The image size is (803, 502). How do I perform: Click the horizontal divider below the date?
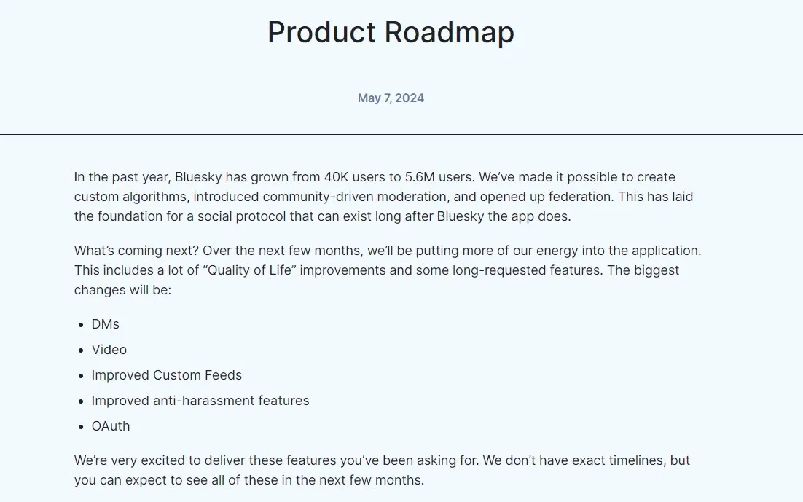pyautogui.click(x=401, y=134)
